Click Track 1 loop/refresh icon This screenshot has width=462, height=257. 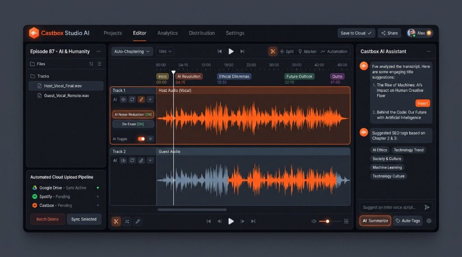tap(132, 99)
